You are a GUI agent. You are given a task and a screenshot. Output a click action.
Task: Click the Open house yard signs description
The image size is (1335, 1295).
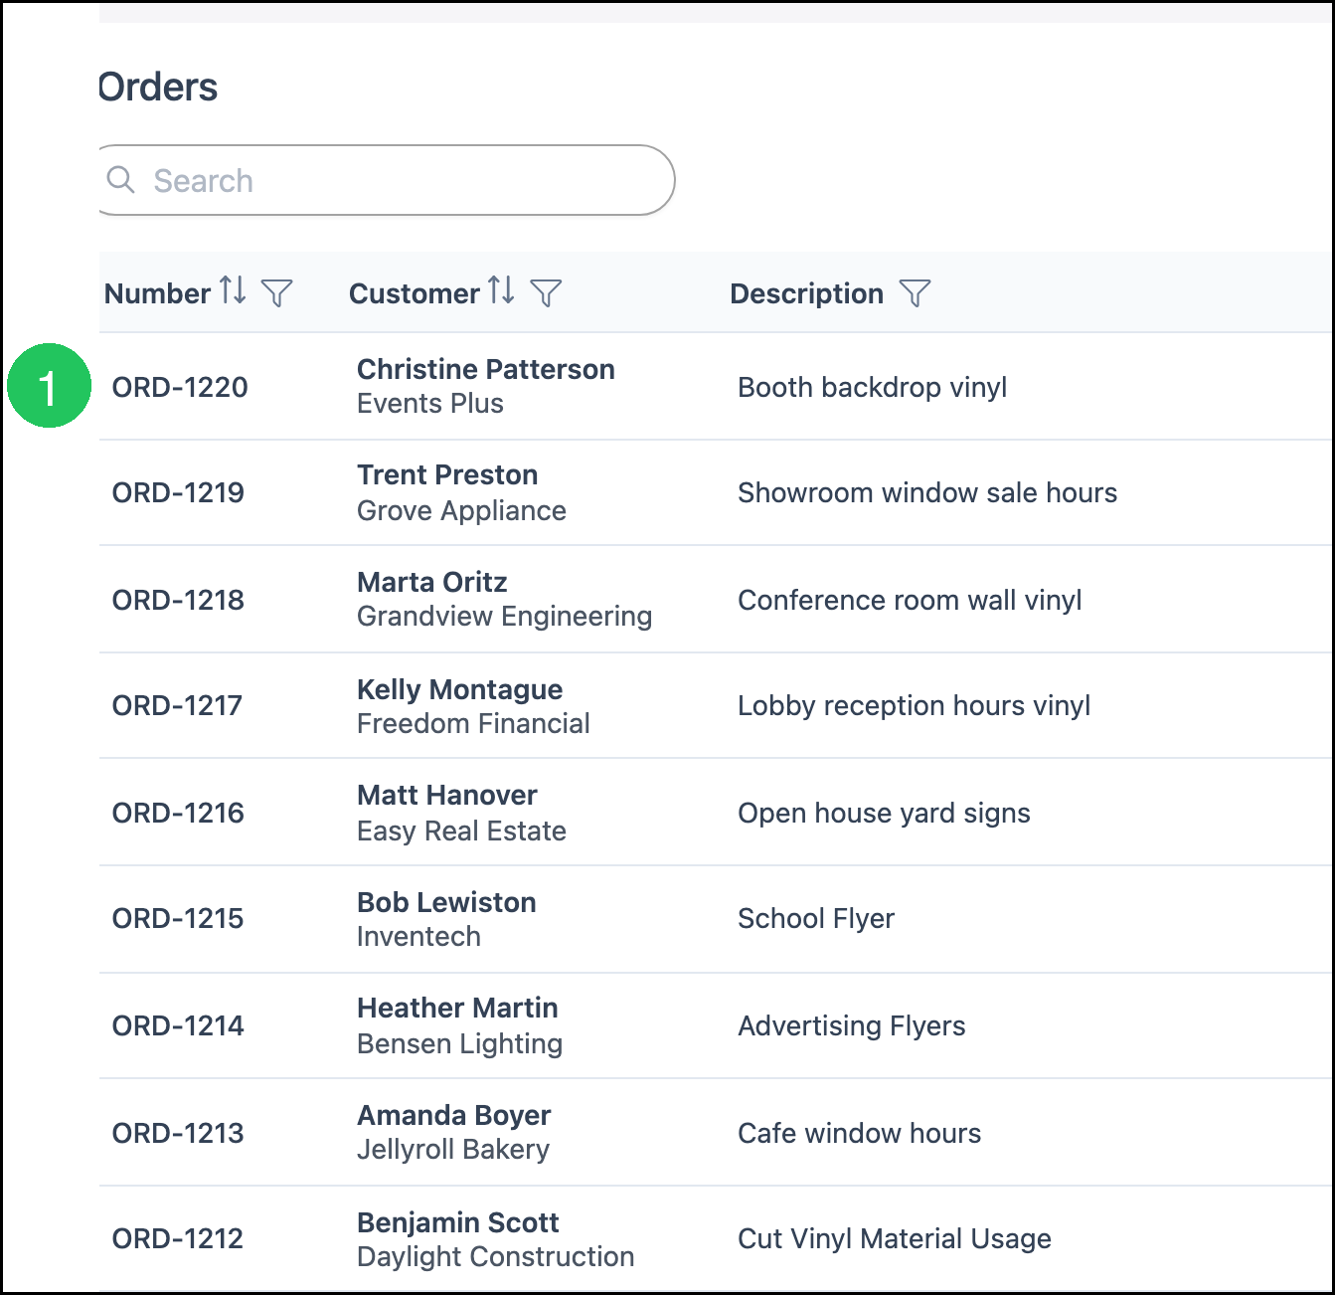pyautogui.click(x=884, y=813)
